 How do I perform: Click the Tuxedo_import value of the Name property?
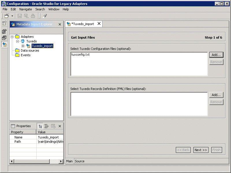(x=48, y=137)
